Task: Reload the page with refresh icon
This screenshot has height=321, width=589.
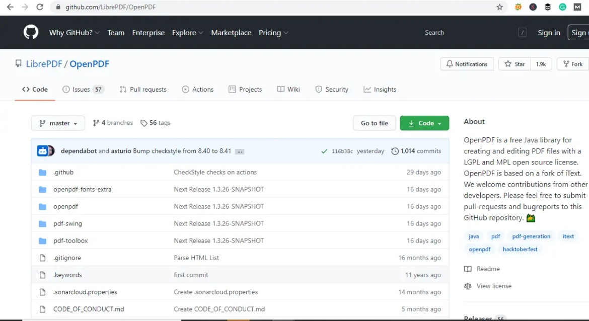Action: (x=40, y=7)
